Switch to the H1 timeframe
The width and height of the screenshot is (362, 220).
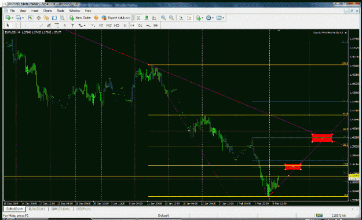click(125, 25)
